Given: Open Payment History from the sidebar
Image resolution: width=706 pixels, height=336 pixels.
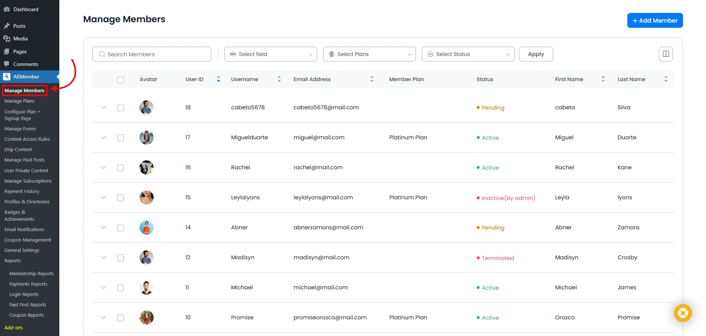Looking at the screenshot, I should (x=22, y=191).
